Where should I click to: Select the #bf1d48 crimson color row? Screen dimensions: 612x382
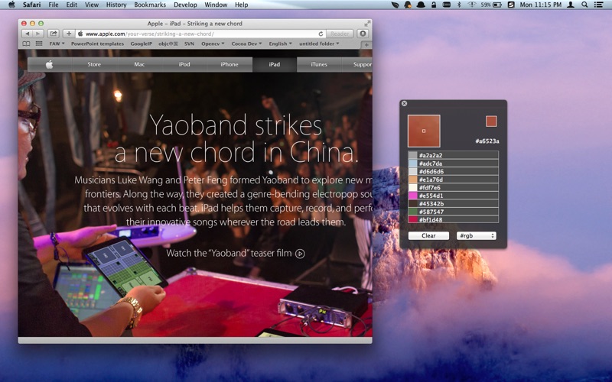453,220
